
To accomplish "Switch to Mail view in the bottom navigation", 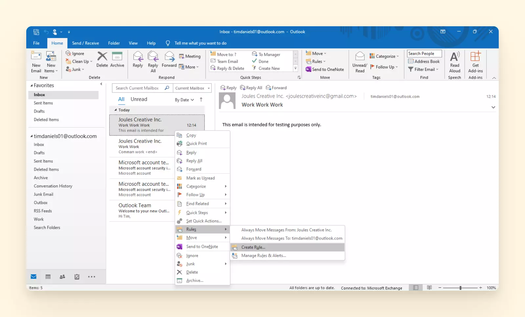I will click(33, 277).
